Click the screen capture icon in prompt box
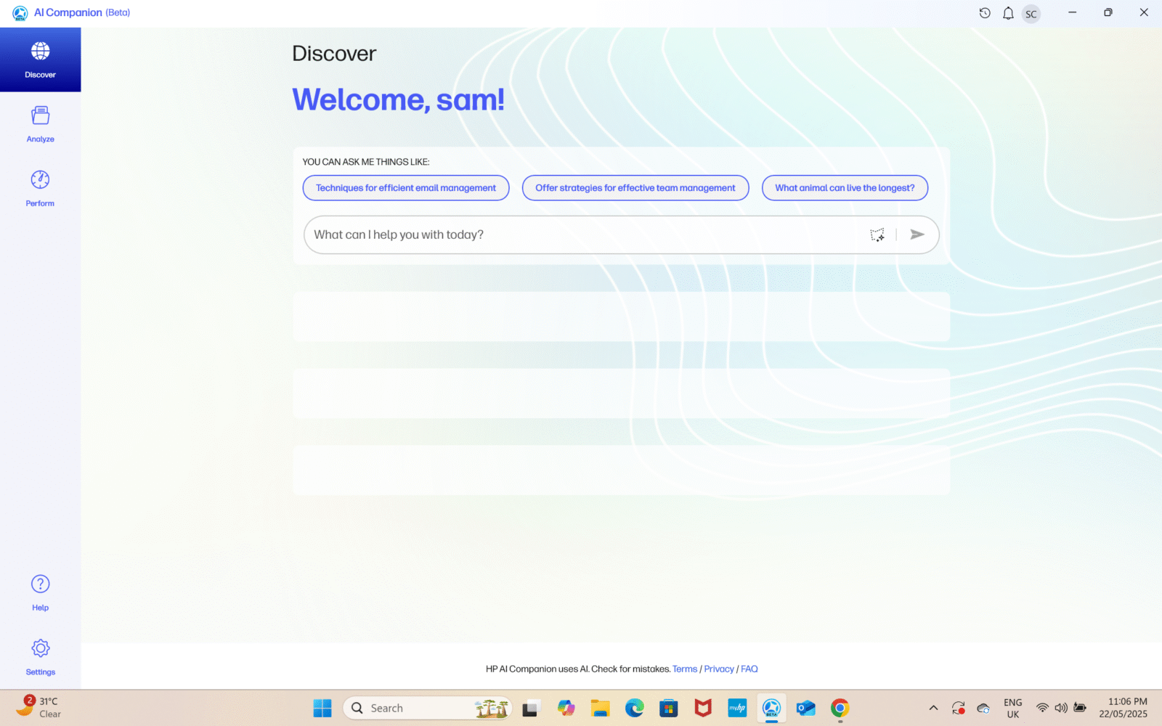Viewport: 1162px width, 726px height. [x=877, y=234]
